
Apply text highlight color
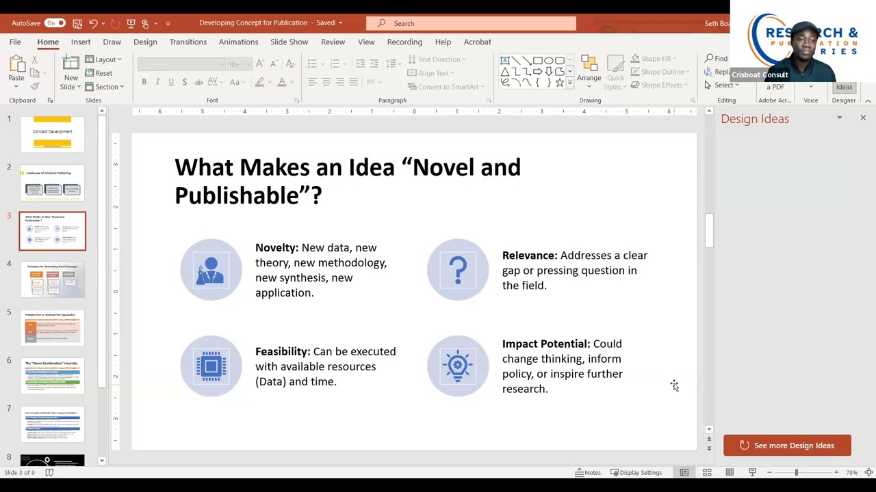tap(259, 82)
